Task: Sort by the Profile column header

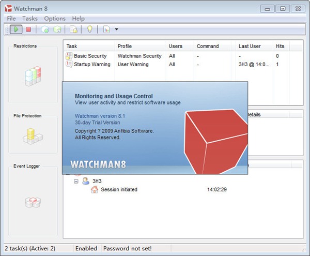Action: coord(140,46)
